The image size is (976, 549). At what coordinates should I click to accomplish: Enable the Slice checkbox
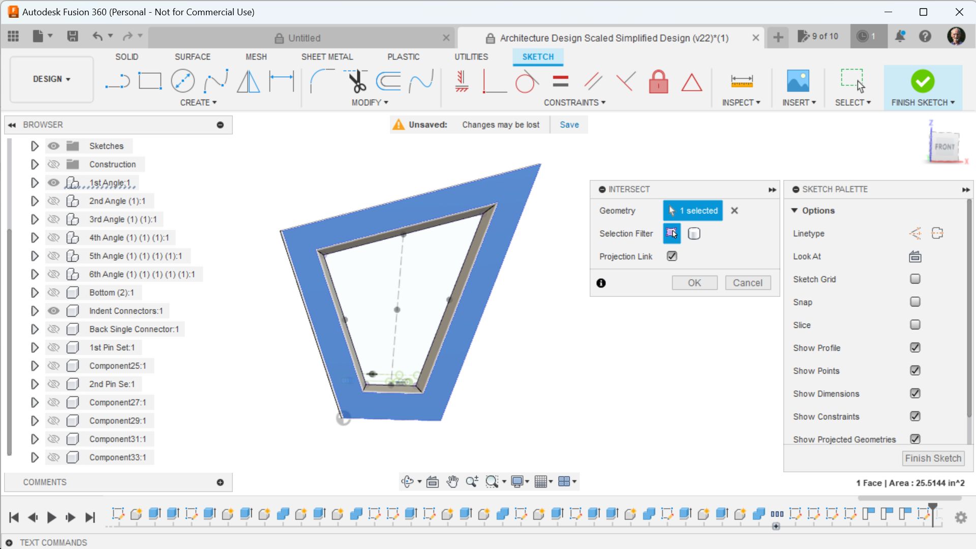click(x=915, y=325)
